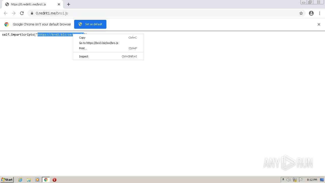Close the 0.redirit1.me/bro1.js tab
The image size is (325, 183).
(x=59, y=4)
